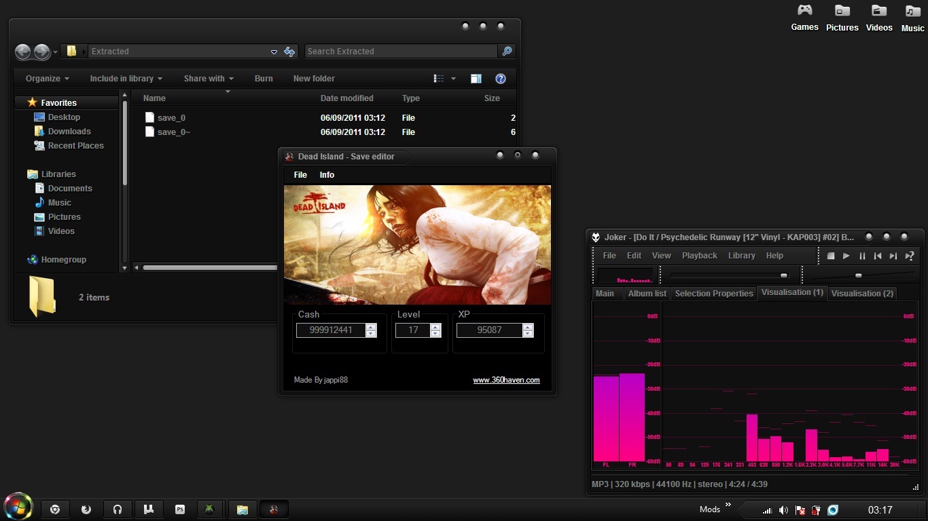Open Explorer help via question mark icon
Viewport: 928px width, 521px height.
[501, 79]
